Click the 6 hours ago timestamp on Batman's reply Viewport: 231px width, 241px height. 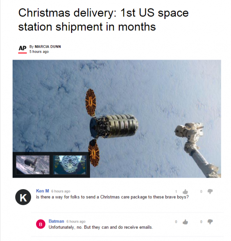point(76,222)
